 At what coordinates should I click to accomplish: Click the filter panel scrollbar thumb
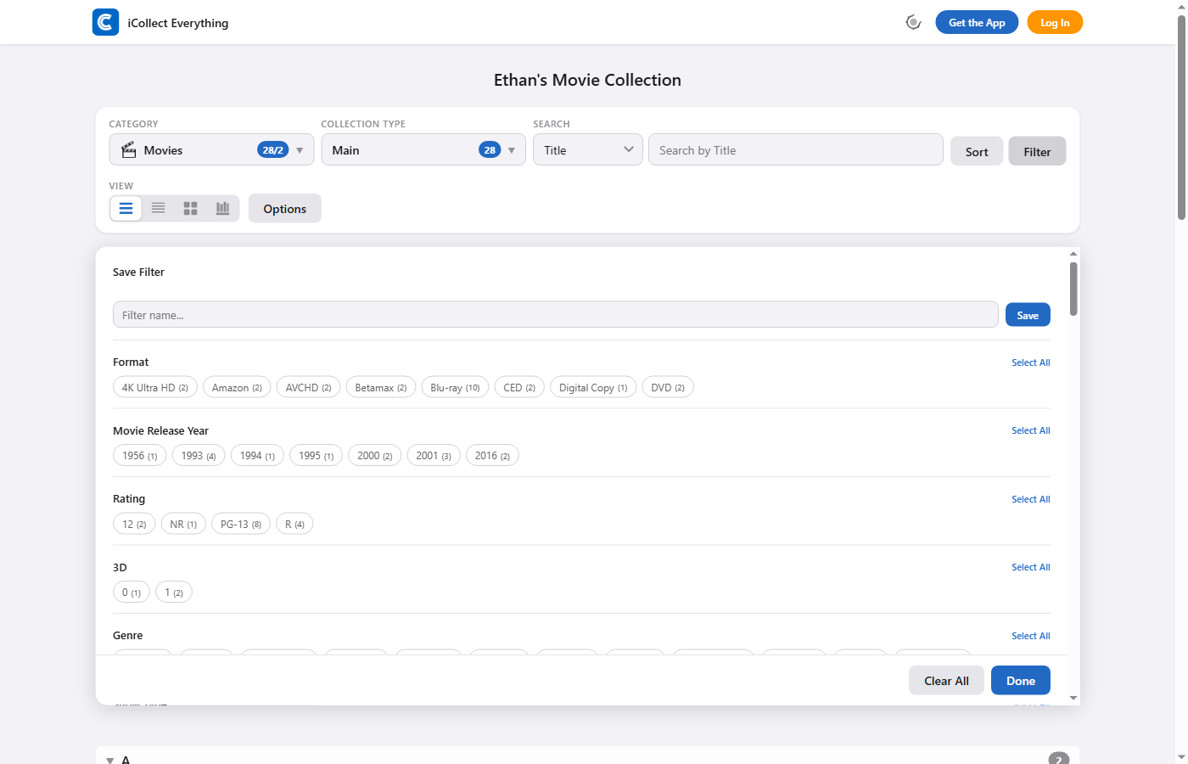[x=1073, y=289]
